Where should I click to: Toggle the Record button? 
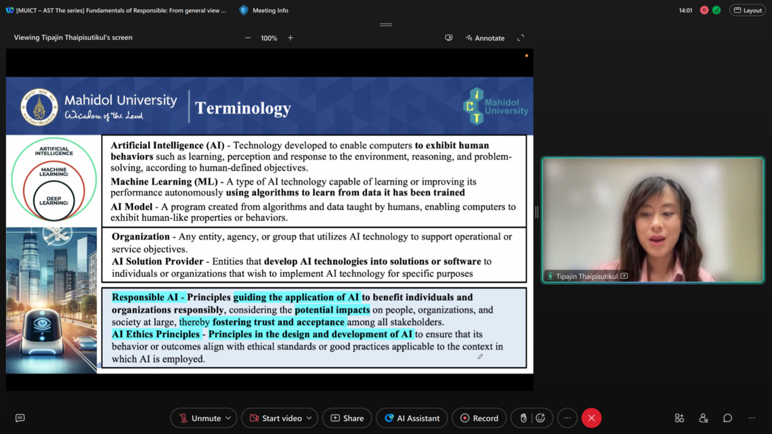[x=479, y=418]
